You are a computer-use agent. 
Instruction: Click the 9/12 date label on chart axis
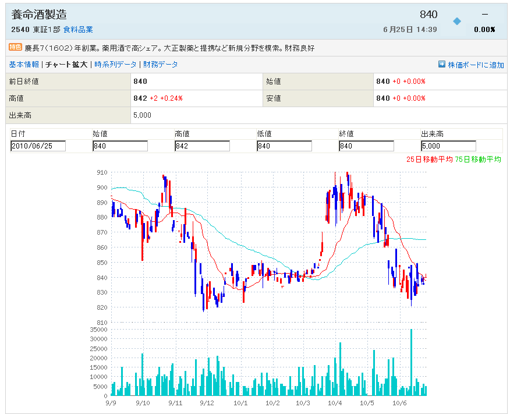click(207, 403)
